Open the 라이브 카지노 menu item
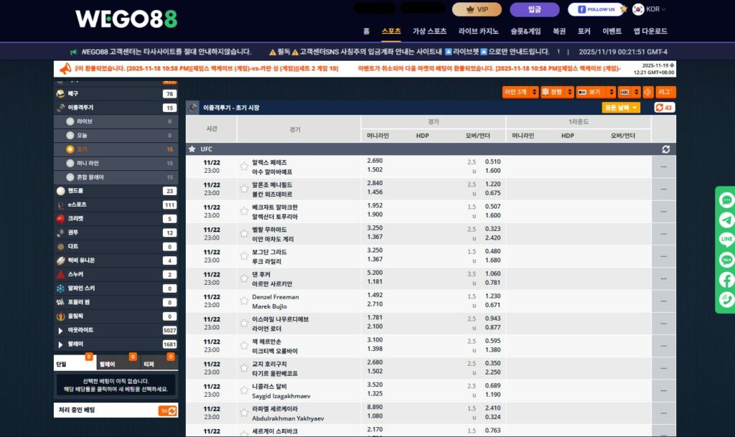This screenshot has height=437, width=735. [x=479, y=32]
